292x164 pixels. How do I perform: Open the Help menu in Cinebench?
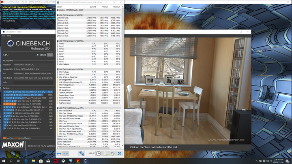click(9, 36)
